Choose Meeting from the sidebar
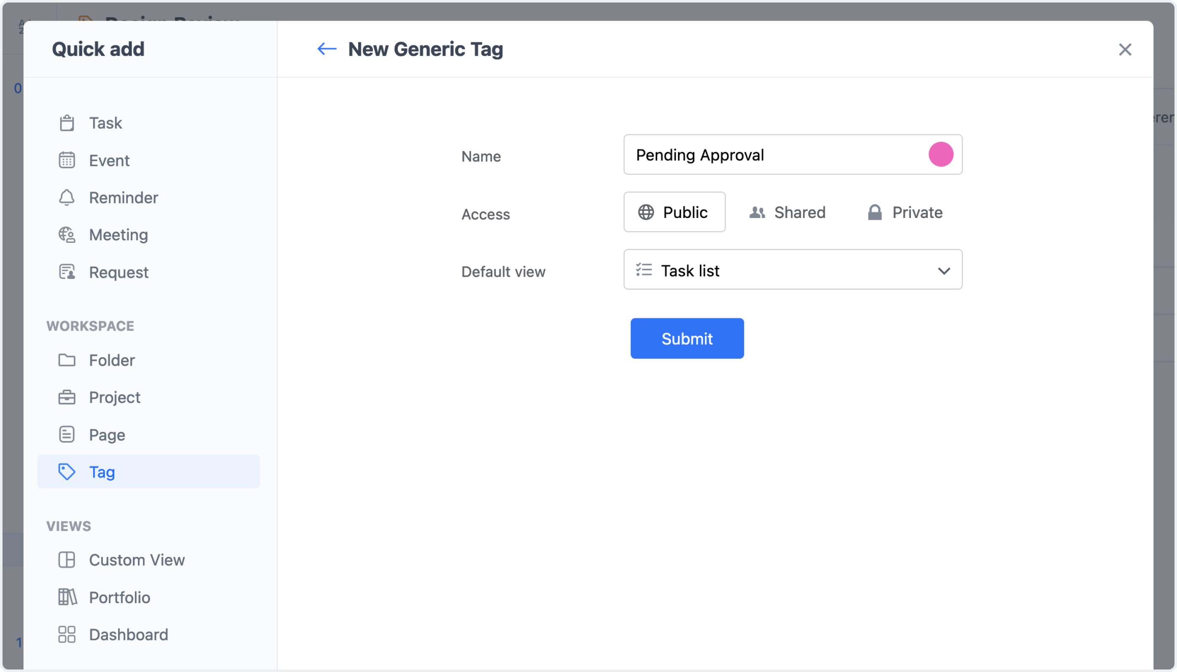Screen dimensions: 1177x672 (148, 235)
